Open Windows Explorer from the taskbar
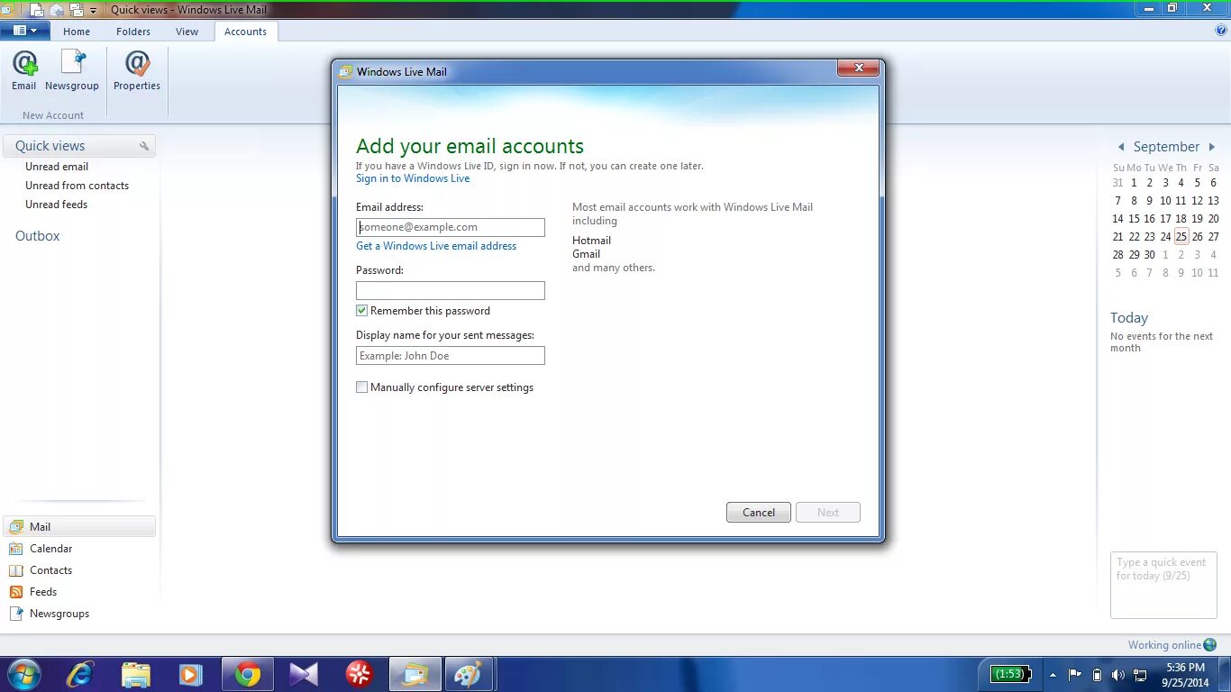 click(136, 674)
